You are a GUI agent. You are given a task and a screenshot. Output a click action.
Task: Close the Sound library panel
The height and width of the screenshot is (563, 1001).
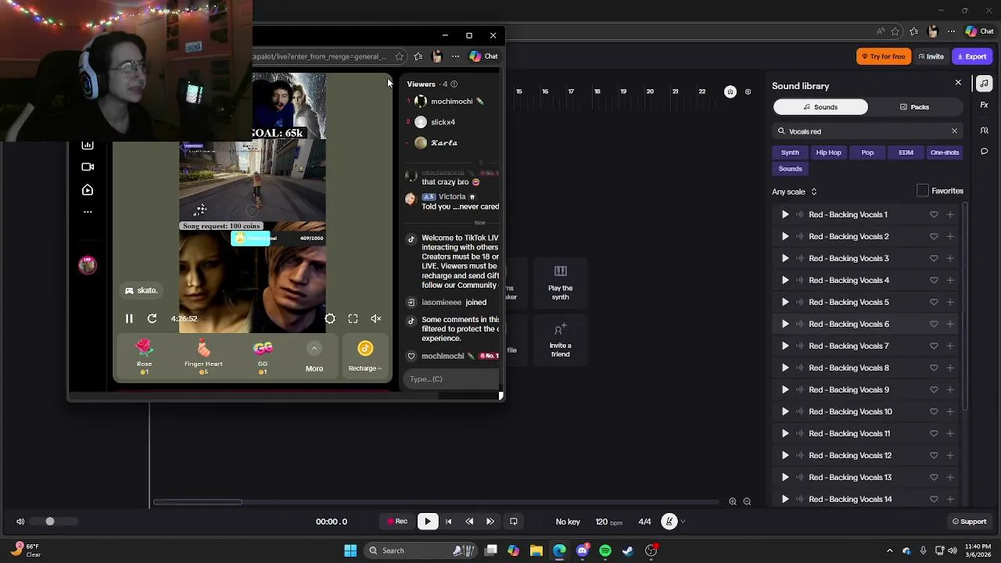click(958, 83)
